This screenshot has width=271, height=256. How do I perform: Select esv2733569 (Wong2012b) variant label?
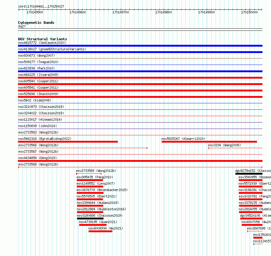click(x=96, y=171)
